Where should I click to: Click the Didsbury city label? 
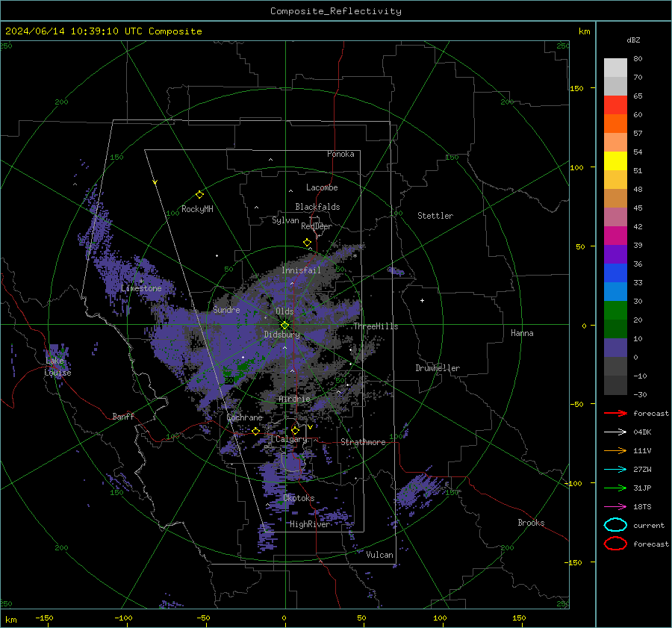click(x=281, y=335)
